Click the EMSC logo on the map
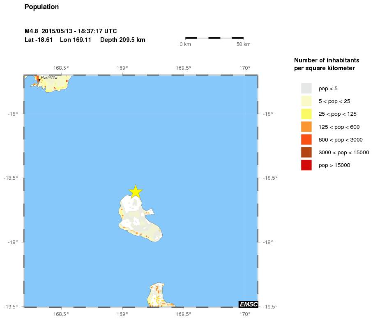373x320 pixels. [248, 304]
